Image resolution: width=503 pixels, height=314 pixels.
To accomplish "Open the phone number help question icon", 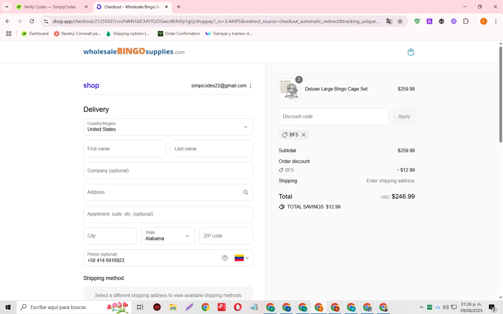I will (x=225, y=258).
